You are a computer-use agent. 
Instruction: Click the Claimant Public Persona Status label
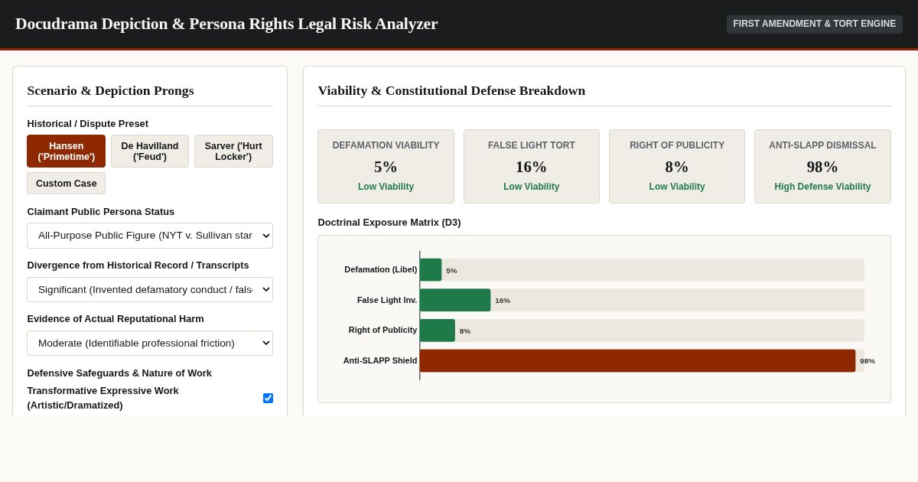[101, 211]
